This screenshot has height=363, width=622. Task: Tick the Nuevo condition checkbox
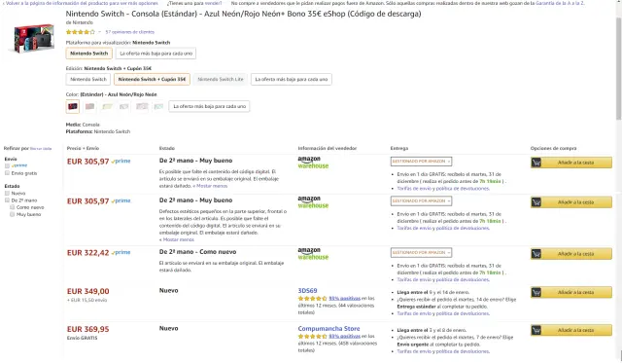(x=7, y=193)
